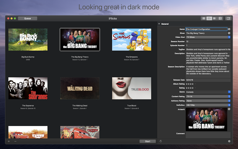238x149 pixels.
Task: Open the chapters filmstrip tab icon
Action: point(220,18)
